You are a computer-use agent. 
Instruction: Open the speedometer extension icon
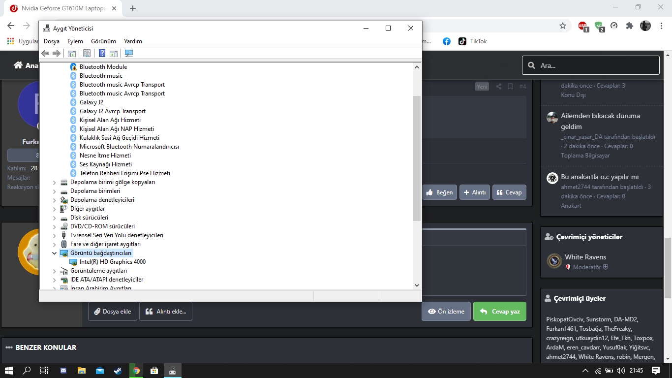coord(613,26)
